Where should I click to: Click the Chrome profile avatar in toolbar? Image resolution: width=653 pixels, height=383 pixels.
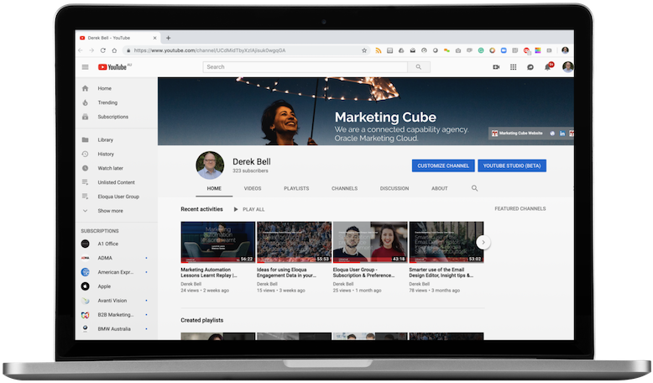click(x=565, y=50)
